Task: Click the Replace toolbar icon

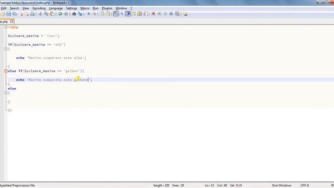Action: (x=80, y=14)
